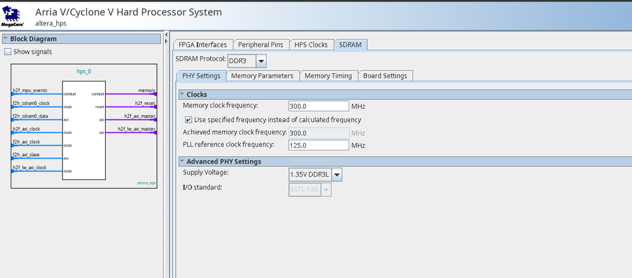Collapse the Advanced PHY Settings section
Screen dimensions: 632x278
[x=182, y=161]
